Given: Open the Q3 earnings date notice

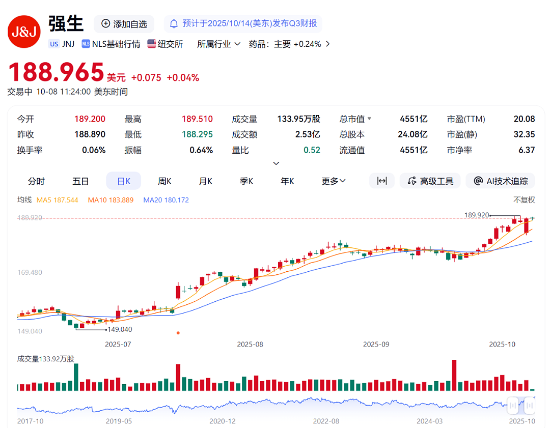Looking at the screenshot, I should (243, 24).
